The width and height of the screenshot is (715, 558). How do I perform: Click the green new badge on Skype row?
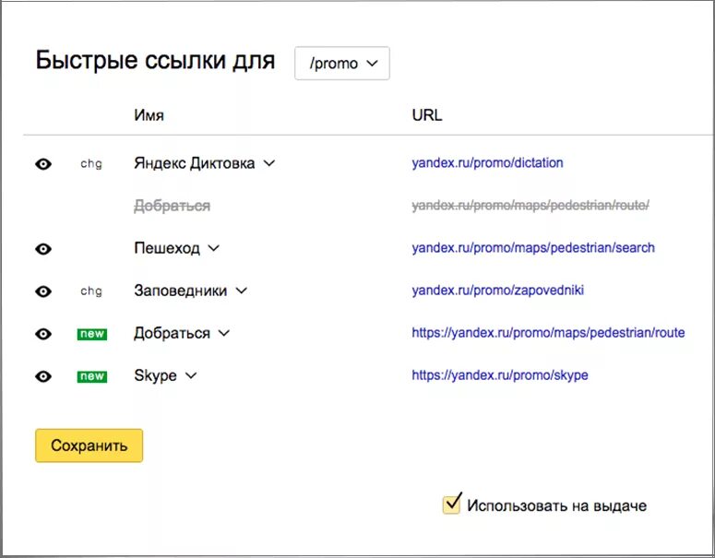point(92,376)
